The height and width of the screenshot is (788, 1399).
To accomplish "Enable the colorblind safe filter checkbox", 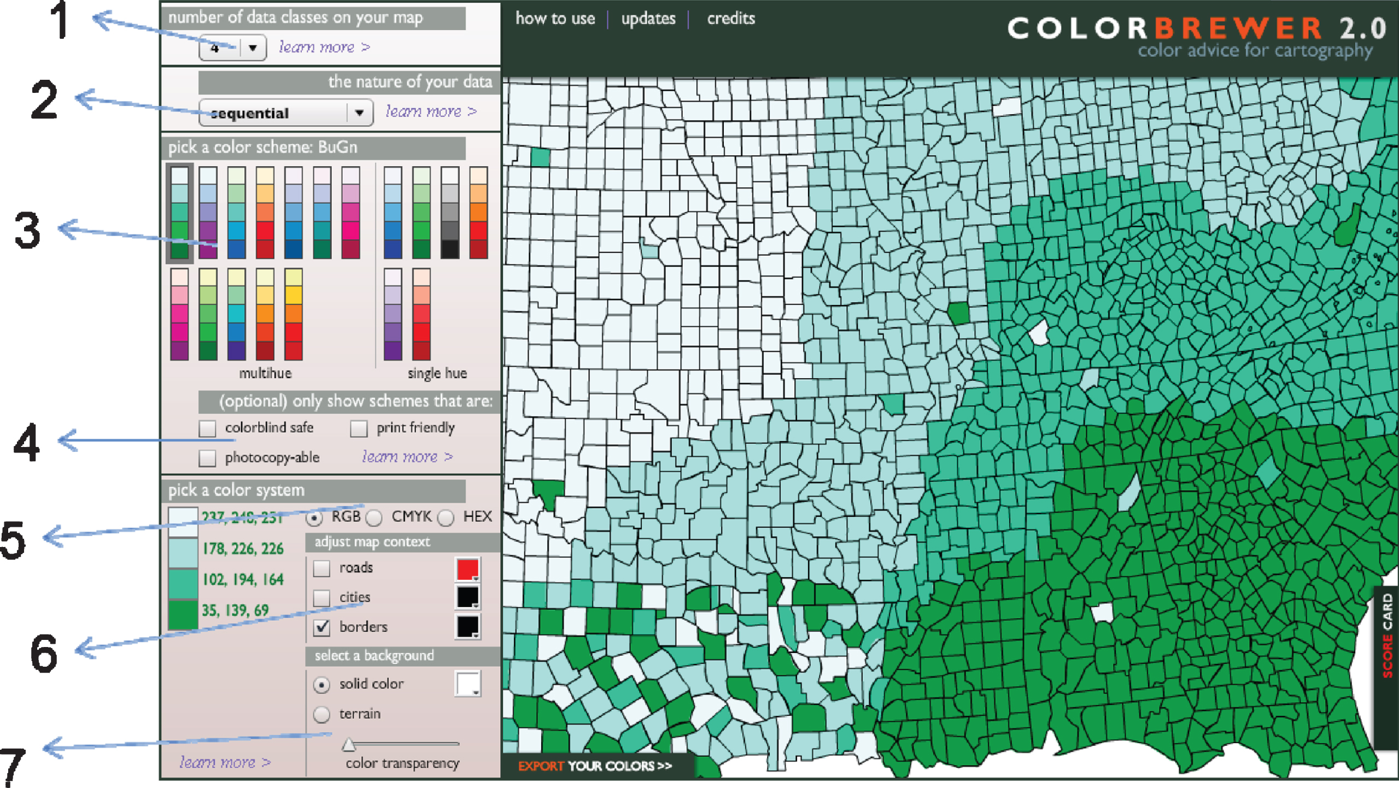I will click(207, 427).
